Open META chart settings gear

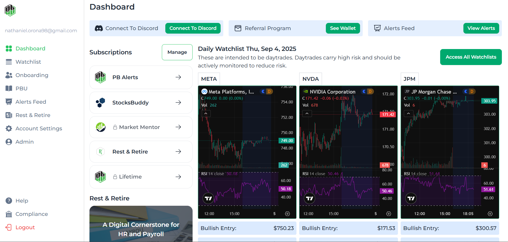coord(287,214)
